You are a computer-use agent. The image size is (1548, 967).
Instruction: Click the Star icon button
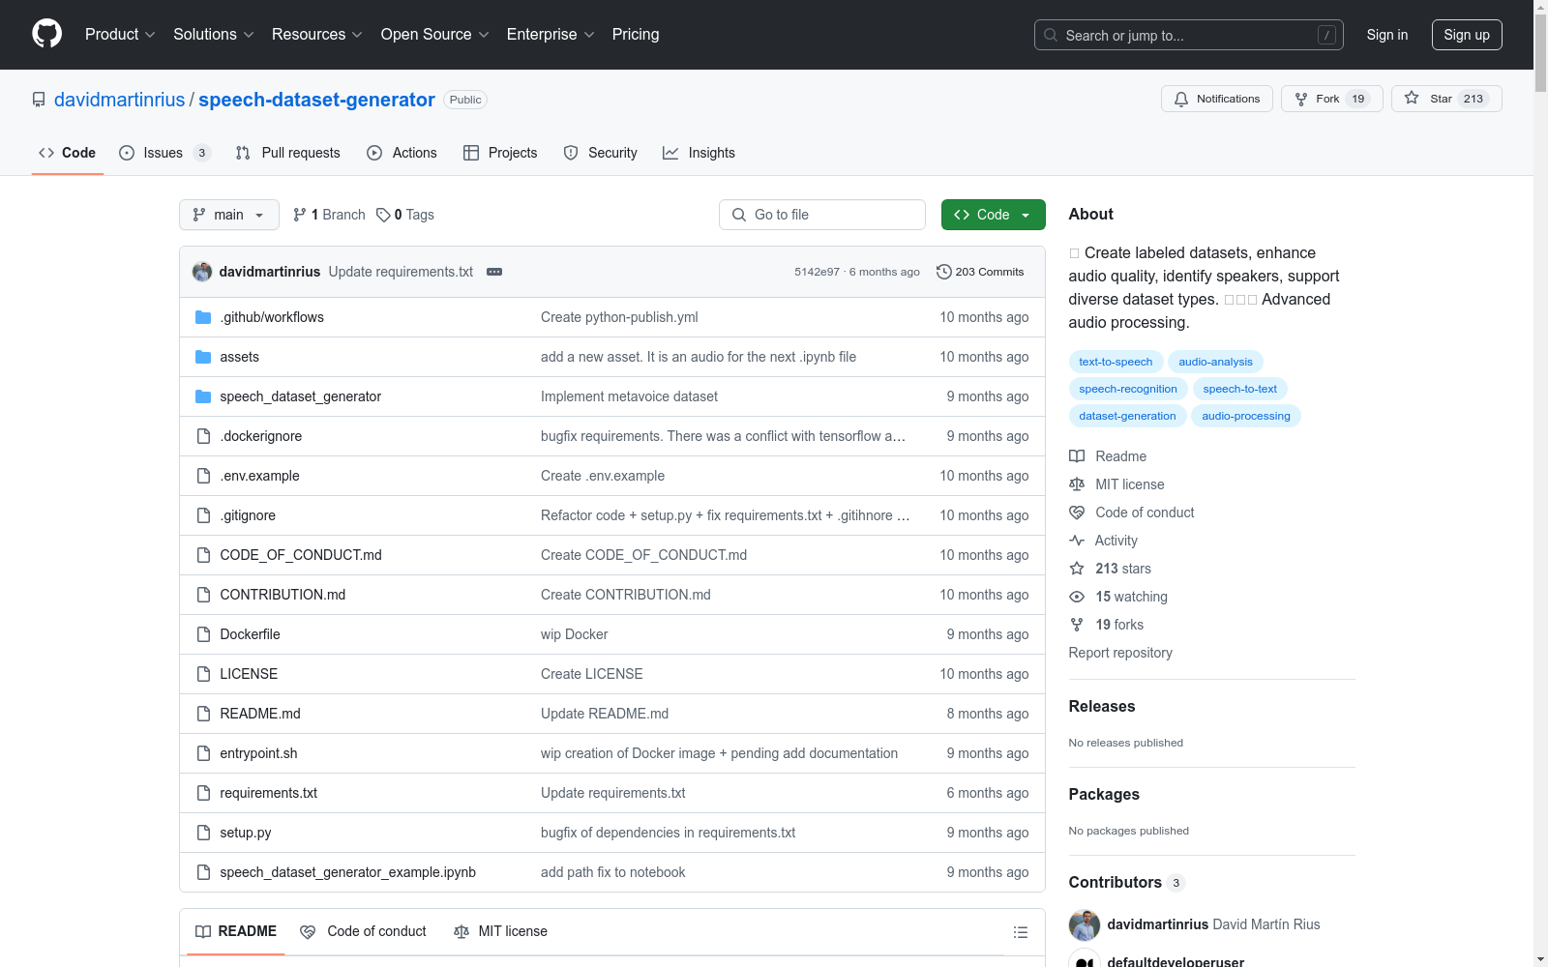(x=1446, y=99)
